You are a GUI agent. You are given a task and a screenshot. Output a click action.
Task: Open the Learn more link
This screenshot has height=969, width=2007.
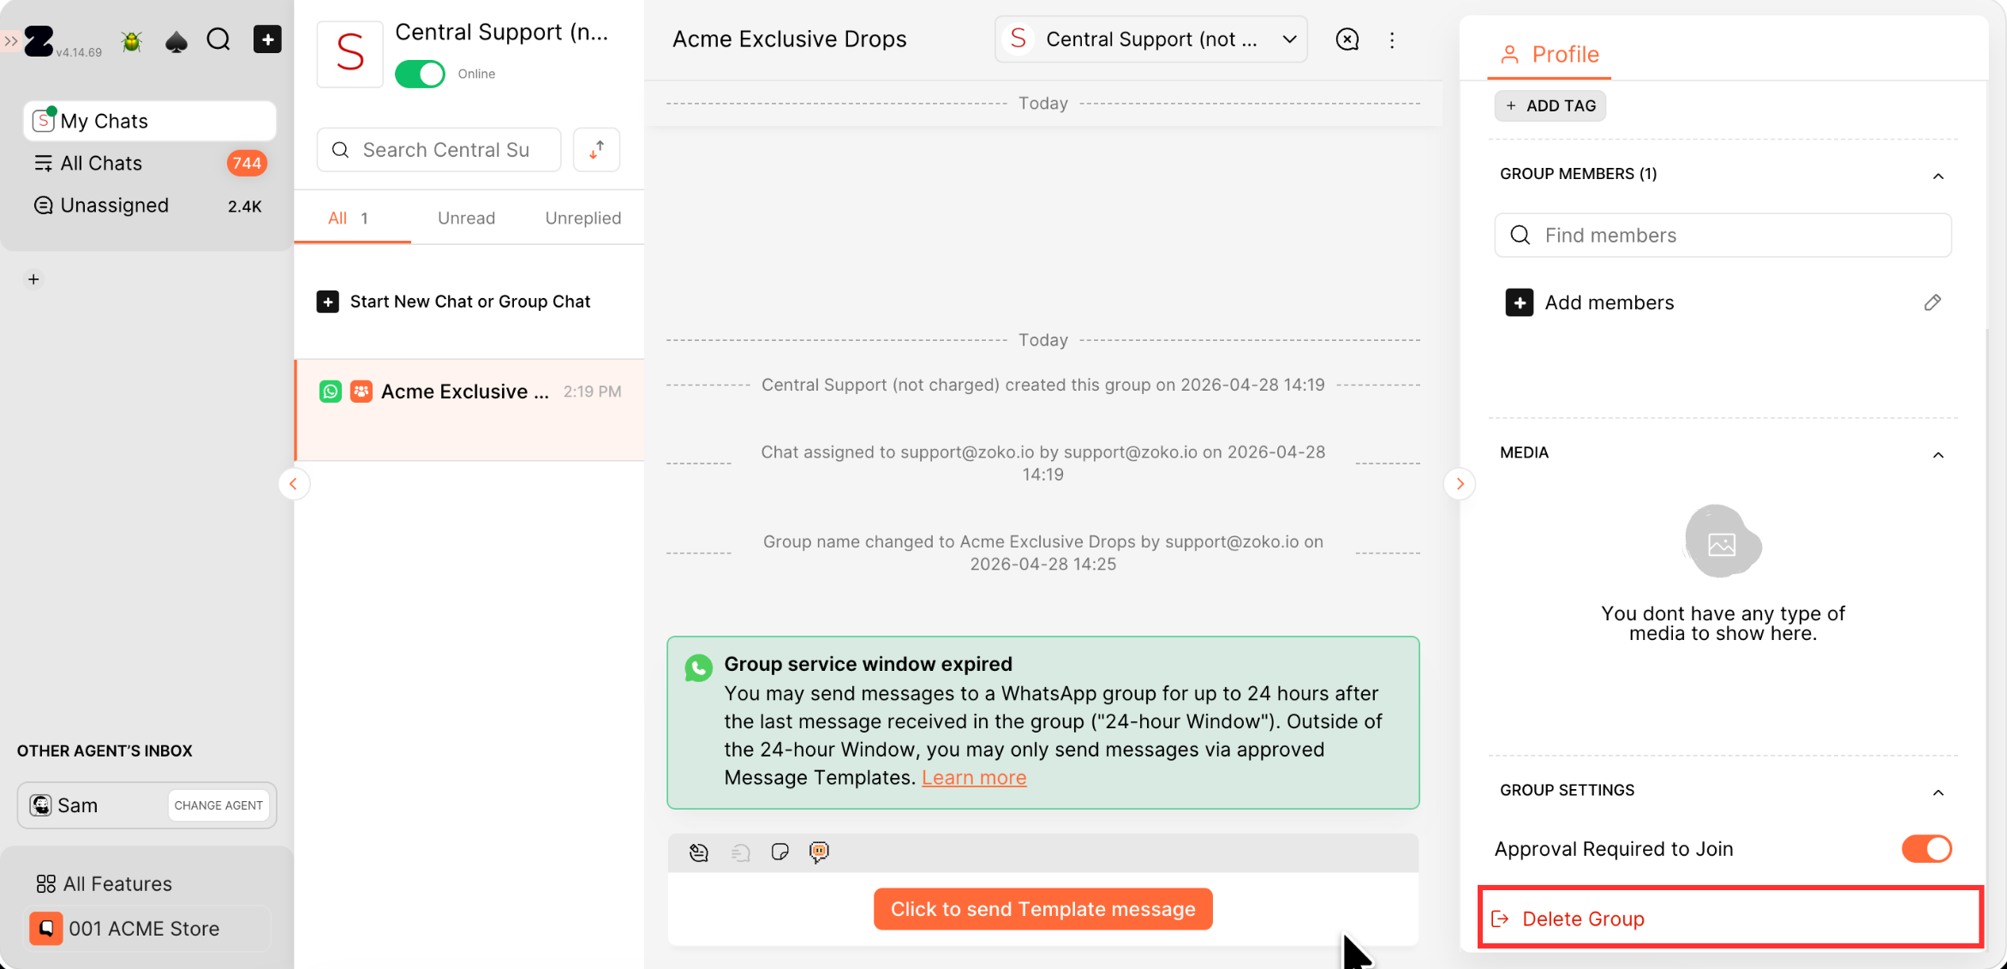[974, 777]
